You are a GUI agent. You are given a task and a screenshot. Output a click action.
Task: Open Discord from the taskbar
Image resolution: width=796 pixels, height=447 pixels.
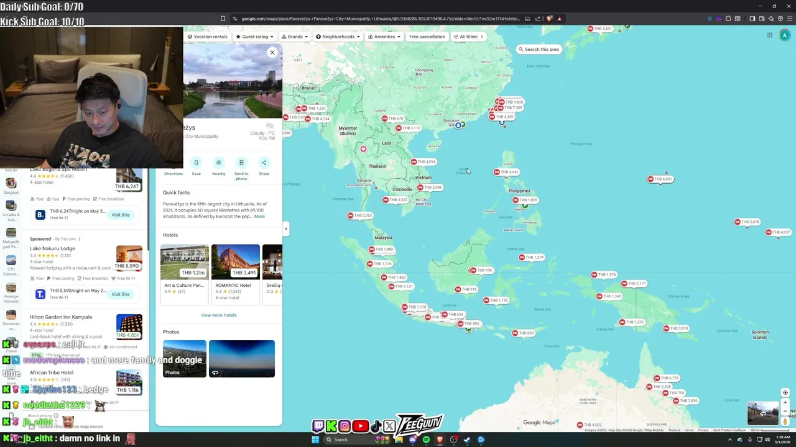(x=412, y=440)
